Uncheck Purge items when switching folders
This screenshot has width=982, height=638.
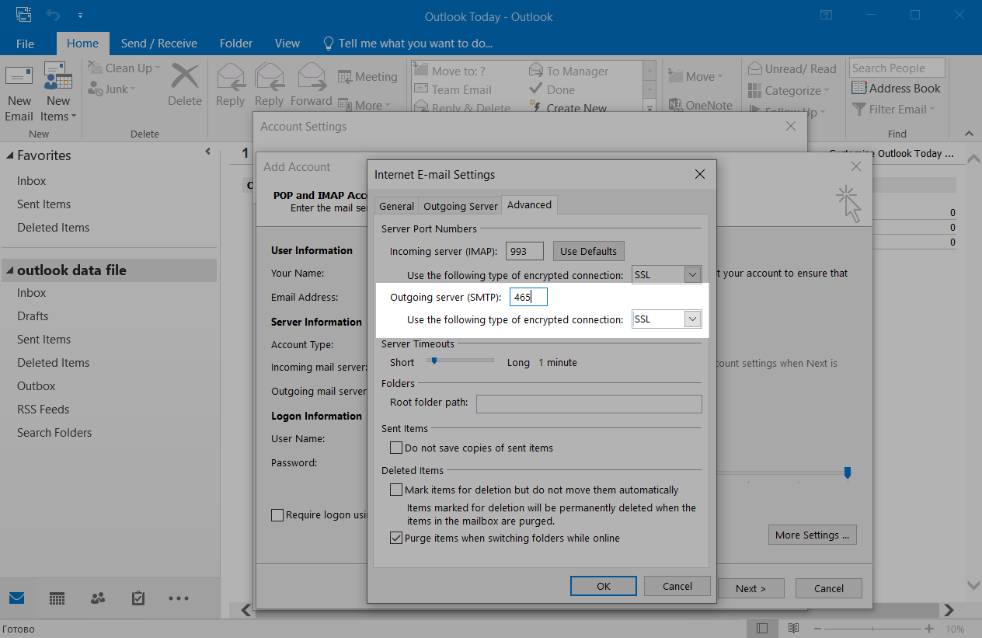point(396,538)
